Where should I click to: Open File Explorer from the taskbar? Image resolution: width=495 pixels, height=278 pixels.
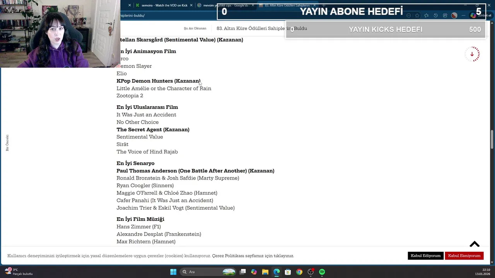coord(265,272)
